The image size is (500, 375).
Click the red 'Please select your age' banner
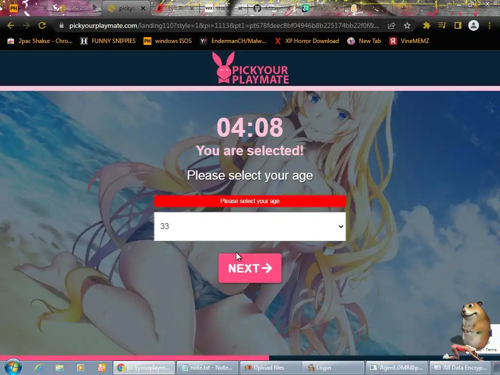tap(250, 201)
